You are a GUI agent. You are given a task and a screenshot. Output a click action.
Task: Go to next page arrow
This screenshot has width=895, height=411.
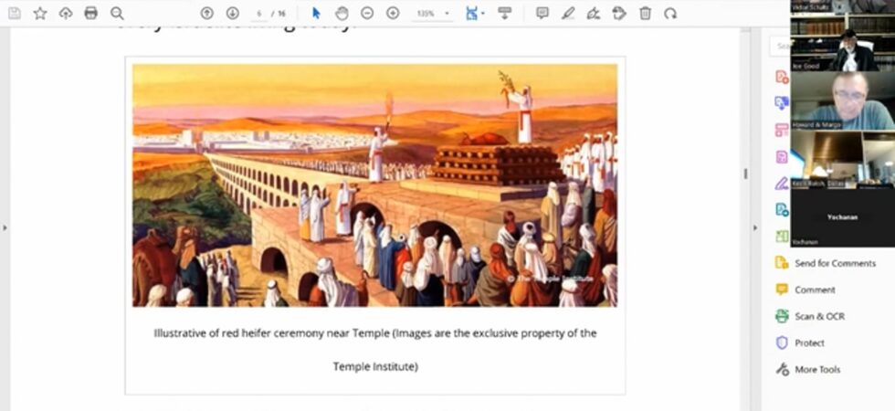(232, 13)
